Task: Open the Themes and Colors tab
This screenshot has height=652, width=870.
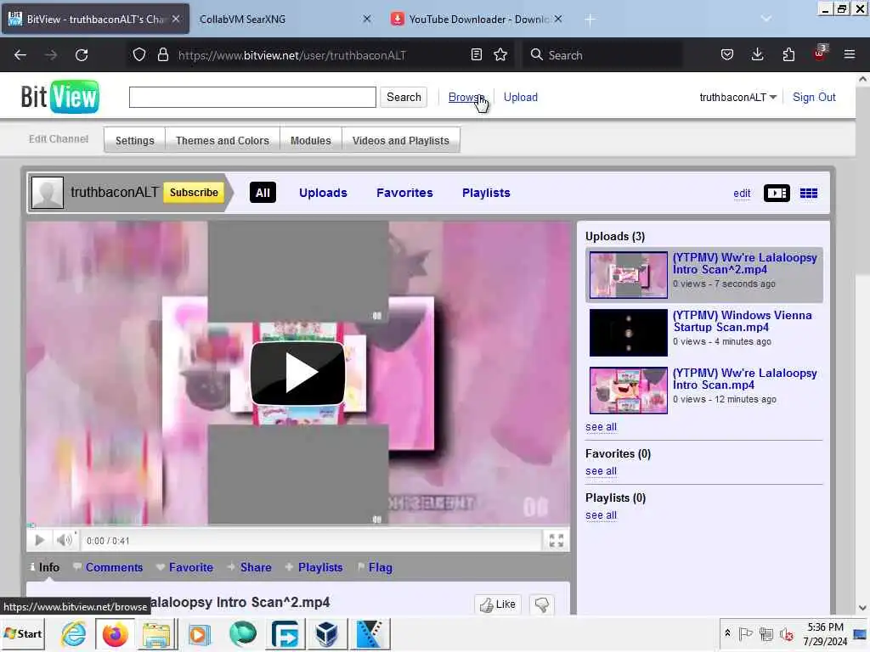Action: coord(223,141)
